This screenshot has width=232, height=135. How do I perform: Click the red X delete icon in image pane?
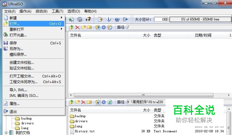tap(77, 27)
